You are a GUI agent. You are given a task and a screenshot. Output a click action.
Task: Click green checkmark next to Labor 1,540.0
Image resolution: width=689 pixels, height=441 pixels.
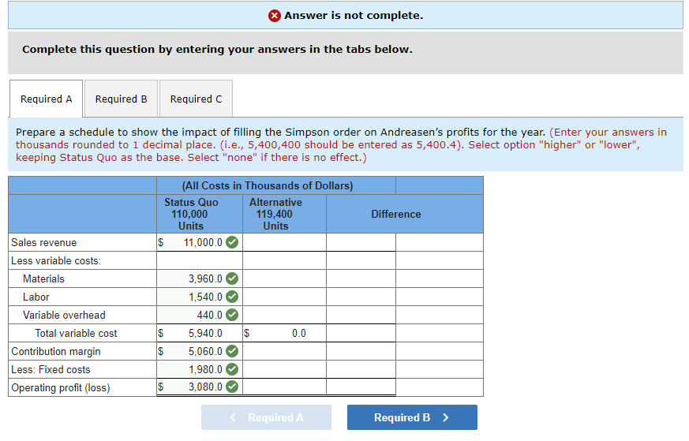(x=232, y=297)
